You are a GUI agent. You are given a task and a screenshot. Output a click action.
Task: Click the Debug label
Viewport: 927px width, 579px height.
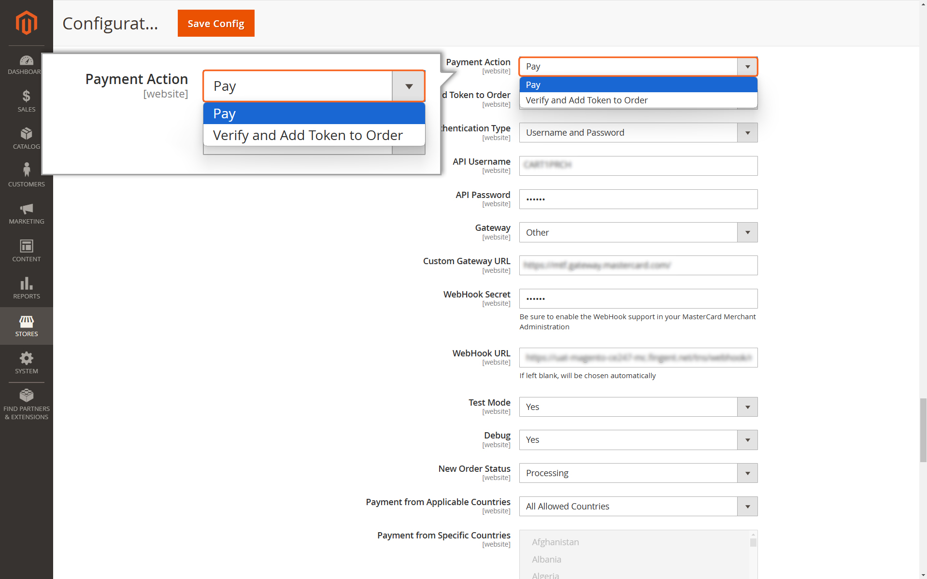click(497, 435)
